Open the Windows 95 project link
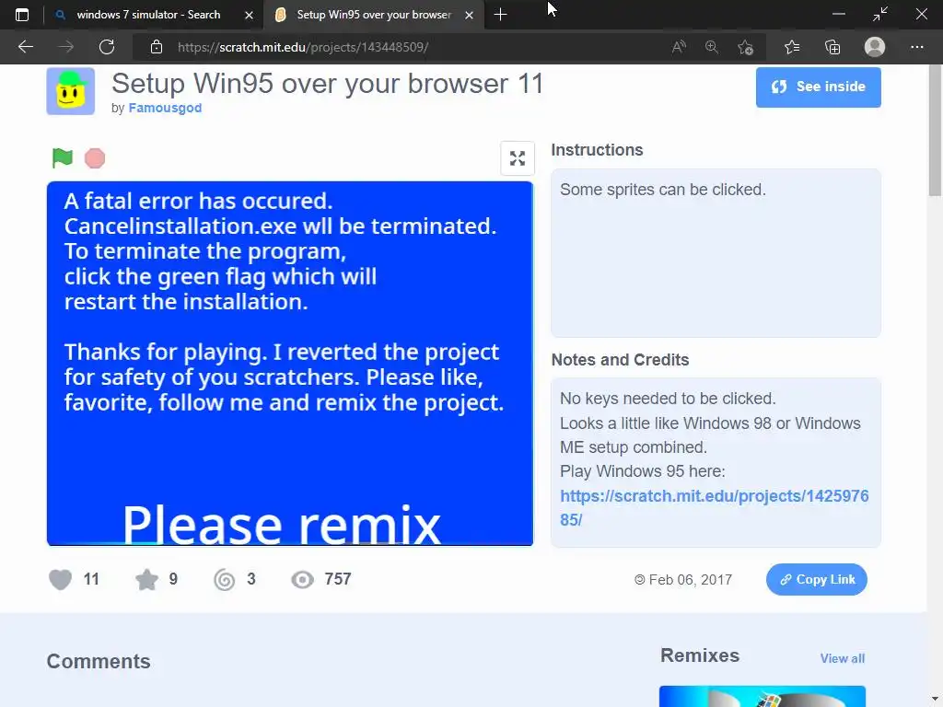Viewport: 943px width, 707px height. tap(714, 507)
